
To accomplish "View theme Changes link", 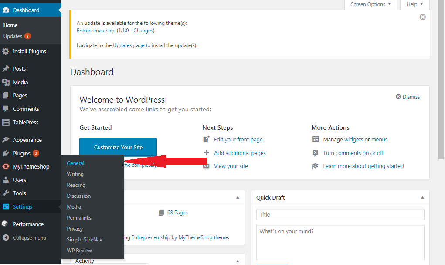I will (143, 31).
